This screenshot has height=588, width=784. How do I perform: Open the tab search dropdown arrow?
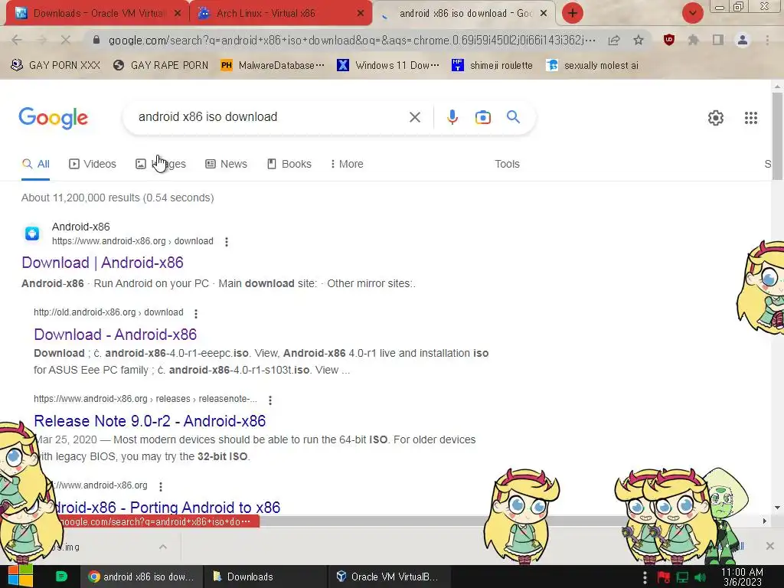pos(692,13)
